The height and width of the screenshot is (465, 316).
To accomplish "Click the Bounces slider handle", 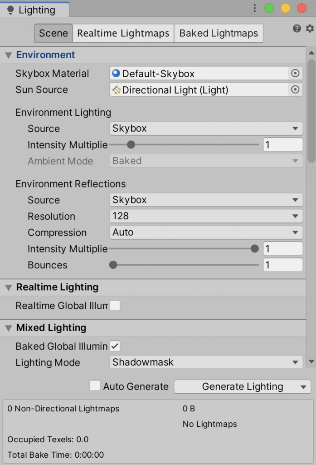I will click(113, 265).
